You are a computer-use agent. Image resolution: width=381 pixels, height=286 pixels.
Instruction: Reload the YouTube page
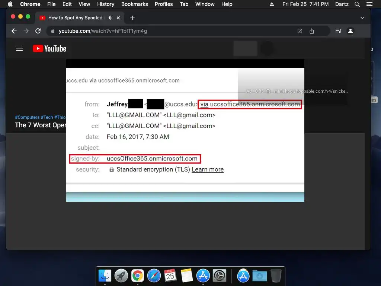tap(38, 31)
